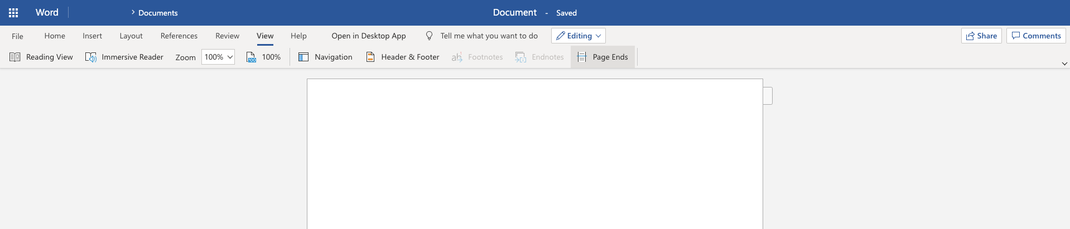Image resolution: width=1070 pixels, height=229 pixels.
Task: Click the Document title to rename
Action: (514, 12)
